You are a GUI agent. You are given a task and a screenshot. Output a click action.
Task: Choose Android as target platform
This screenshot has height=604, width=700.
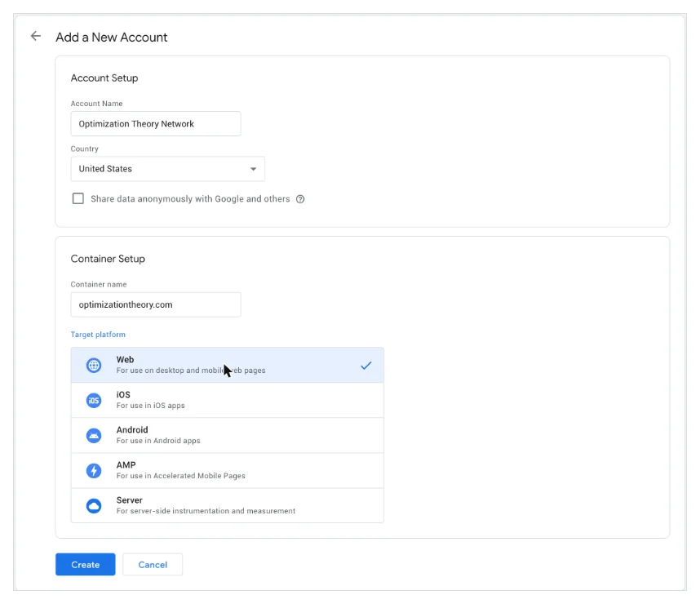coord(228,436)
